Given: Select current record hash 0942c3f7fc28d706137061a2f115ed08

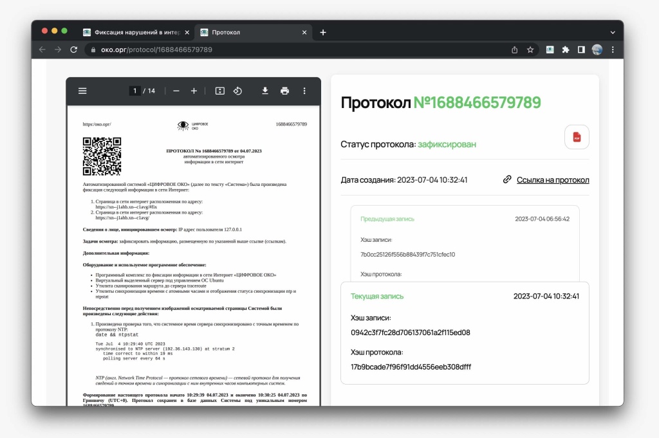Looking at the screenshot, I should click(411, 333).
